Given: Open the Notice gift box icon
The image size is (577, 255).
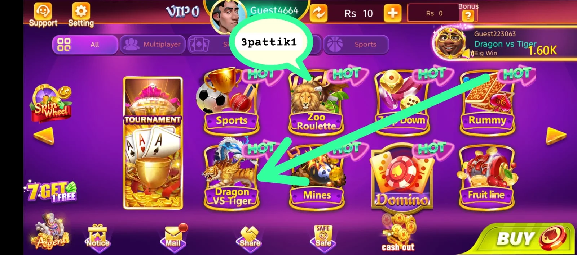Looking at the screenshot, I should coord(98,237).
